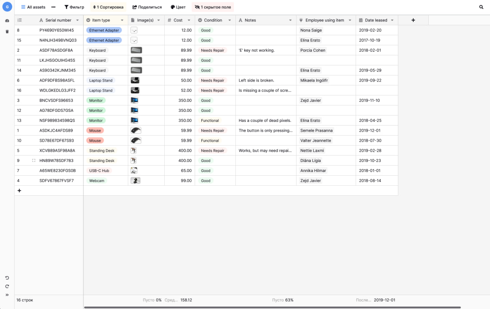Image resolution: width=490 pixels, height=309 pixels.
Task: Expand sidebar with double chevron icon
Action: pos(7,295)
